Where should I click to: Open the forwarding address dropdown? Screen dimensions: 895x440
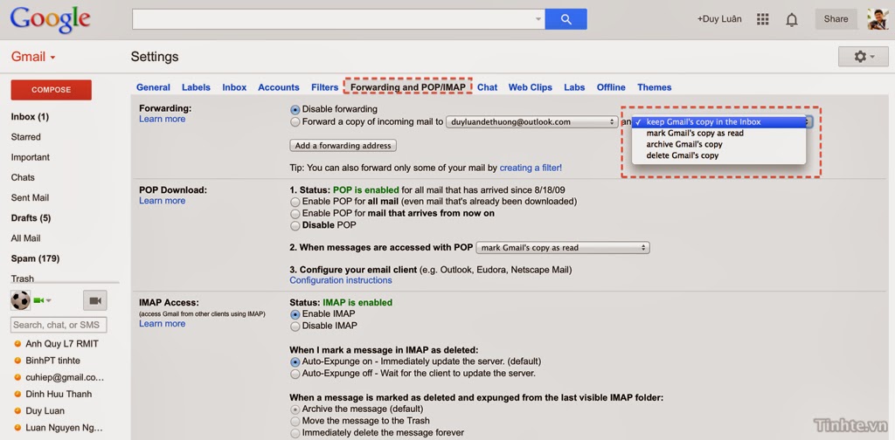(531, 122)
